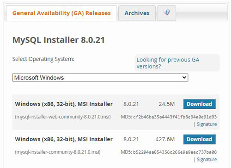The image size is (231, 168).
Task: Select MD5 hash b52294aa854356c266e9a9aec737ba08
Action: coord(175,152)
